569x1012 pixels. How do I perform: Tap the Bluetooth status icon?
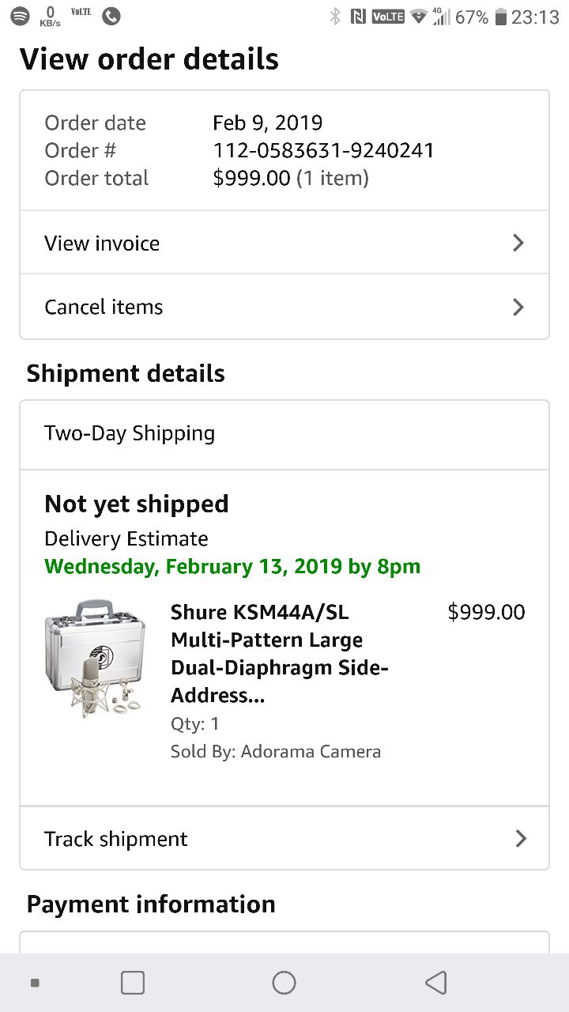pos(335,17)
